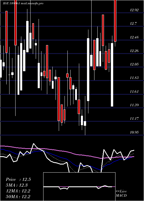Click the 12MA : 12.2 readout
The height and width of the screenshot is (201, 144).
click(x=18, y=191)
